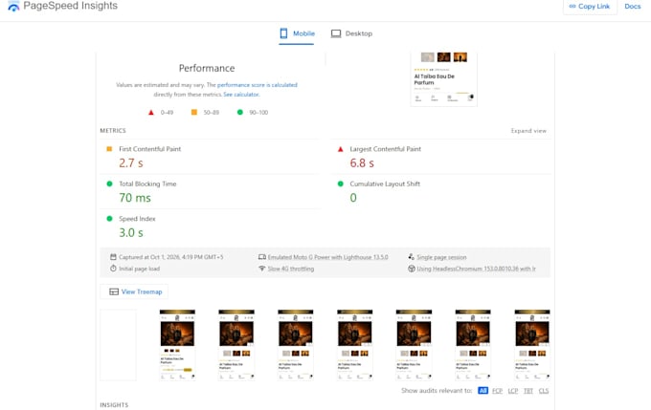The image size is (651, 410).
Task: Click the wifi icon beside Slow 4G throttling
Action: point(262,269)
